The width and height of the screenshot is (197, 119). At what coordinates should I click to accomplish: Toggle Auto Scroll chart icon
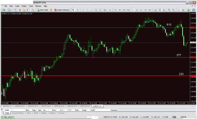pyautogui.click(x=179, y=10)
